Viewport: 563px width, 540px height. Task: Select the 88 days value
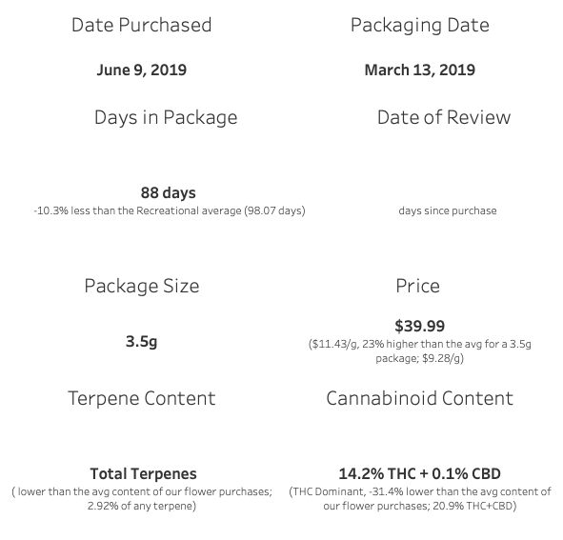pyautogui.click(x=168, y=193)
